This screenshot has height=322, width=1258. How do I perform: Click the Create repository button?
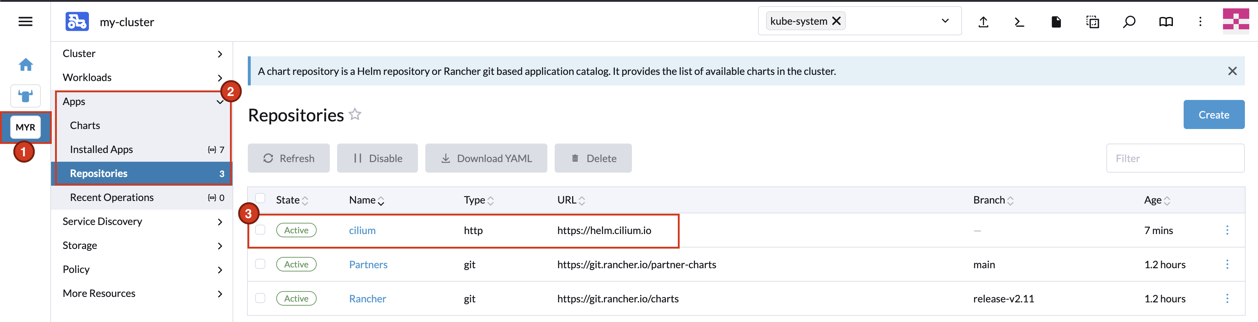[x=1214, y=114]
